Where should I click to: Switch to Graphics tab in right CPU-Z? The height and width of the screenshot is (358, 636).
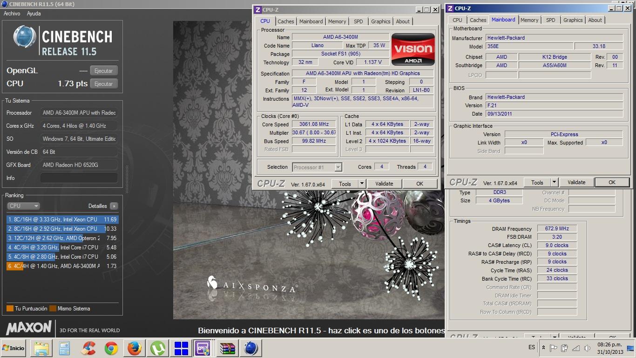click(x=573, y=20)
